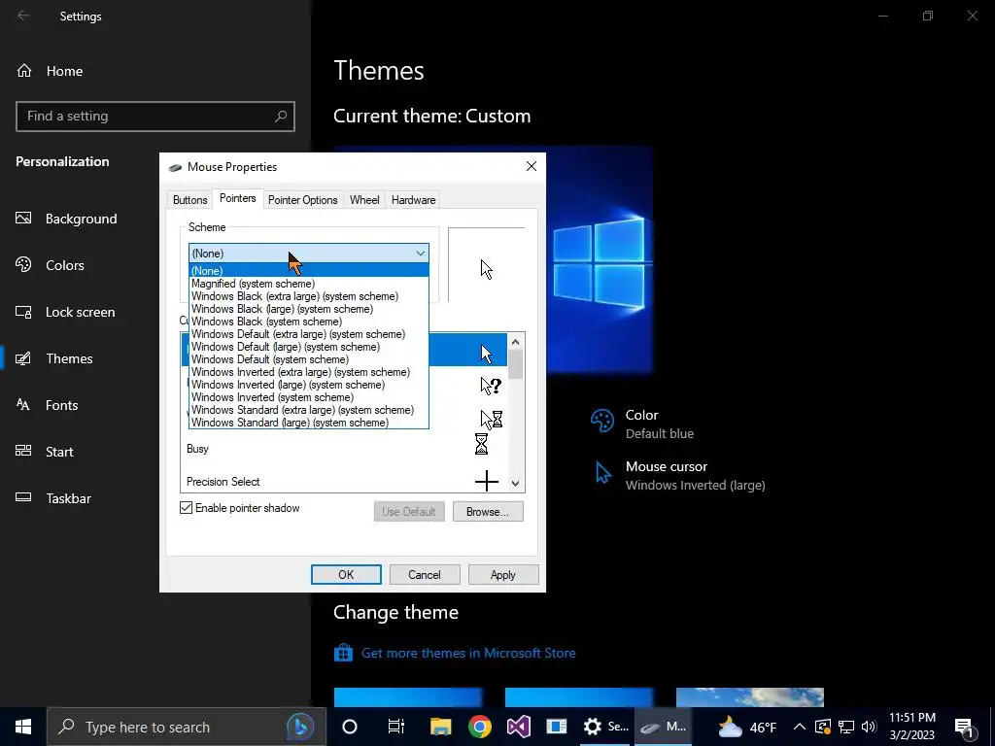
Task: Go to Home in Settings sidebar
Action: 50,71
